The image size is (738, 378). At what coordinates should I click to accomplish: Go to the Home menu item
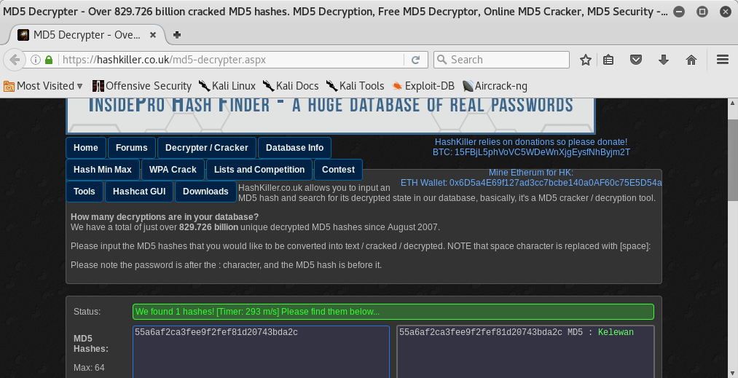point(86,148)
